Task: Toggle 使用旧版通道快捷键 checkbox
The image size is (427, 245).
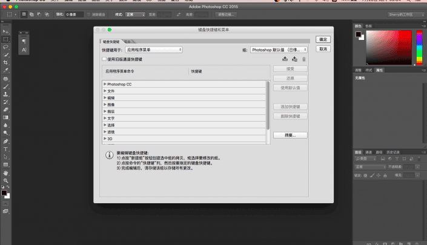Action: pyautogui.click(x=104, y=59)
